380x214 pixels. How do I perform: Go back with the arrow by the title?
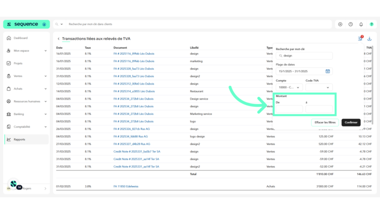tap(59, 39)
